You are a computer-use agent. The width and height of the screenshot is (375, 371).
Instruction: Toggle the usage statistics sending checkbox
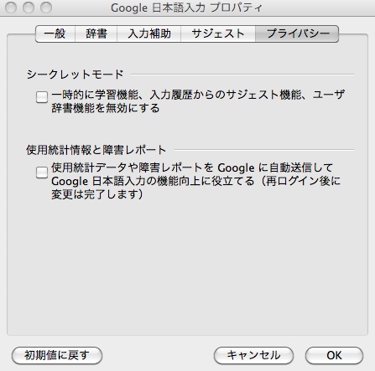pos(42,173)
